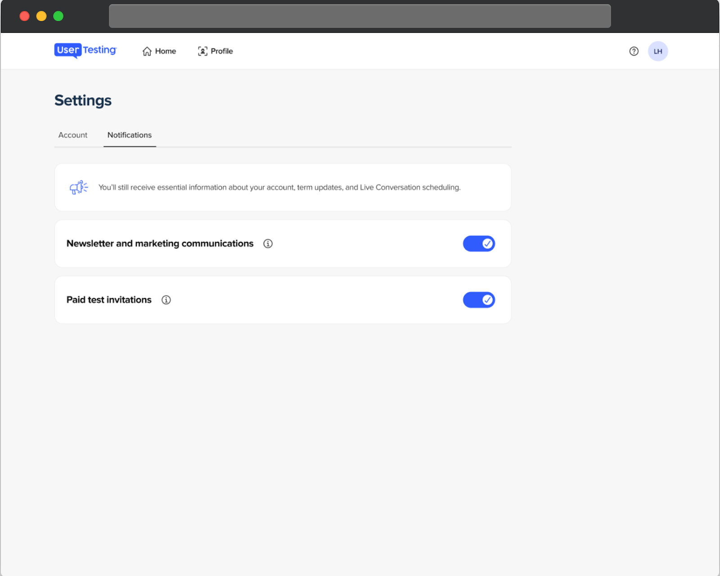Click the browser address bar
This screenshot has width=720, height=576.
tap(360, 16)
